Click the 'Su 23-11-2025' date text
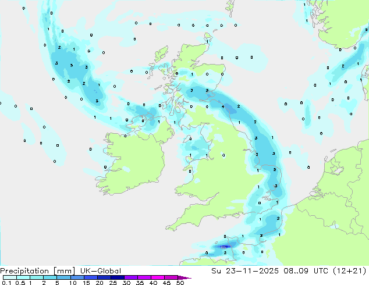This screenshot has width=369, height=285. (x=245, y=271)
